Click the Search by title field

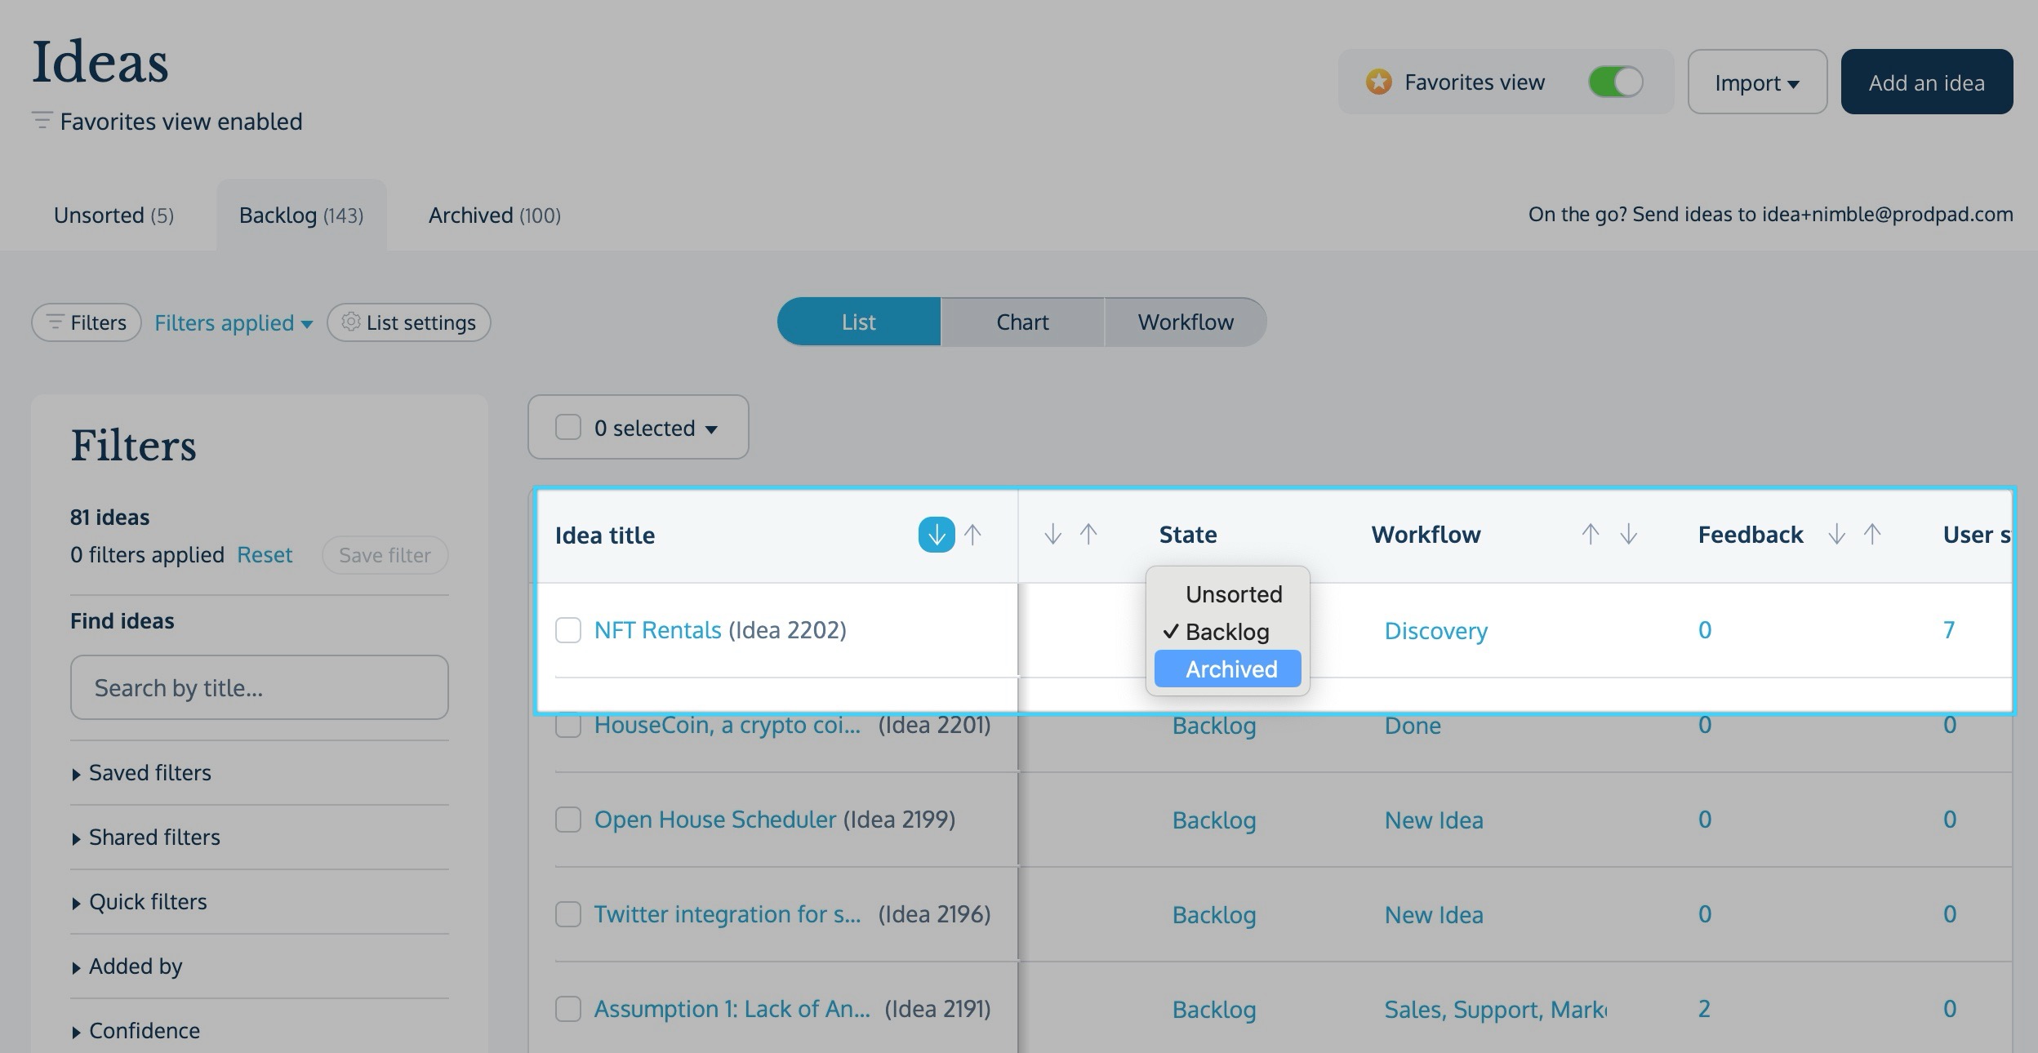pyautogui.click(x=259, y=687)
